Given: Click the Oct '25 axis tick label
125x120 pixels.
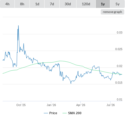Looking at the screenshot, I should pyautogui.click(x=21, y=105).
